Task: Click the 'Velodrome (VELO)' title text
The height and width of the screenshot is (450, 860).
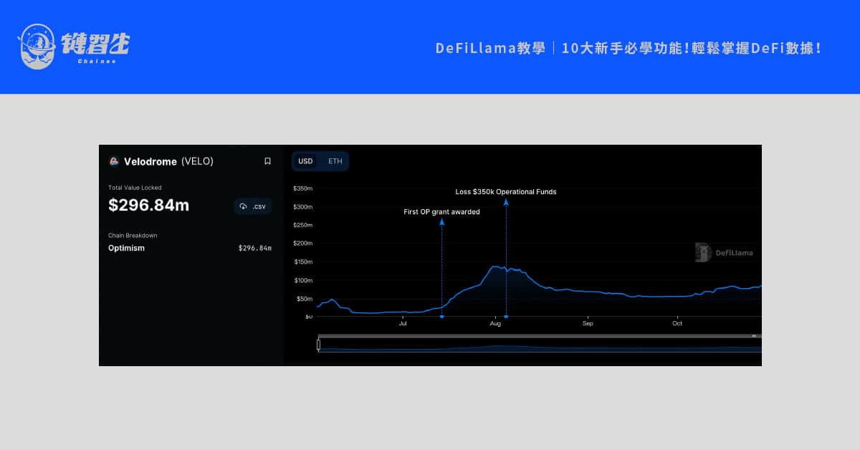Action: coord(168,161)
